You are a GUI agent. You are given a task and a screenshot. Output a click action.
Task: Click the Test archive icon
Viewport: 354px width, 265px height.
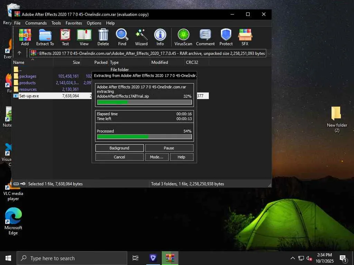[65, 37]
